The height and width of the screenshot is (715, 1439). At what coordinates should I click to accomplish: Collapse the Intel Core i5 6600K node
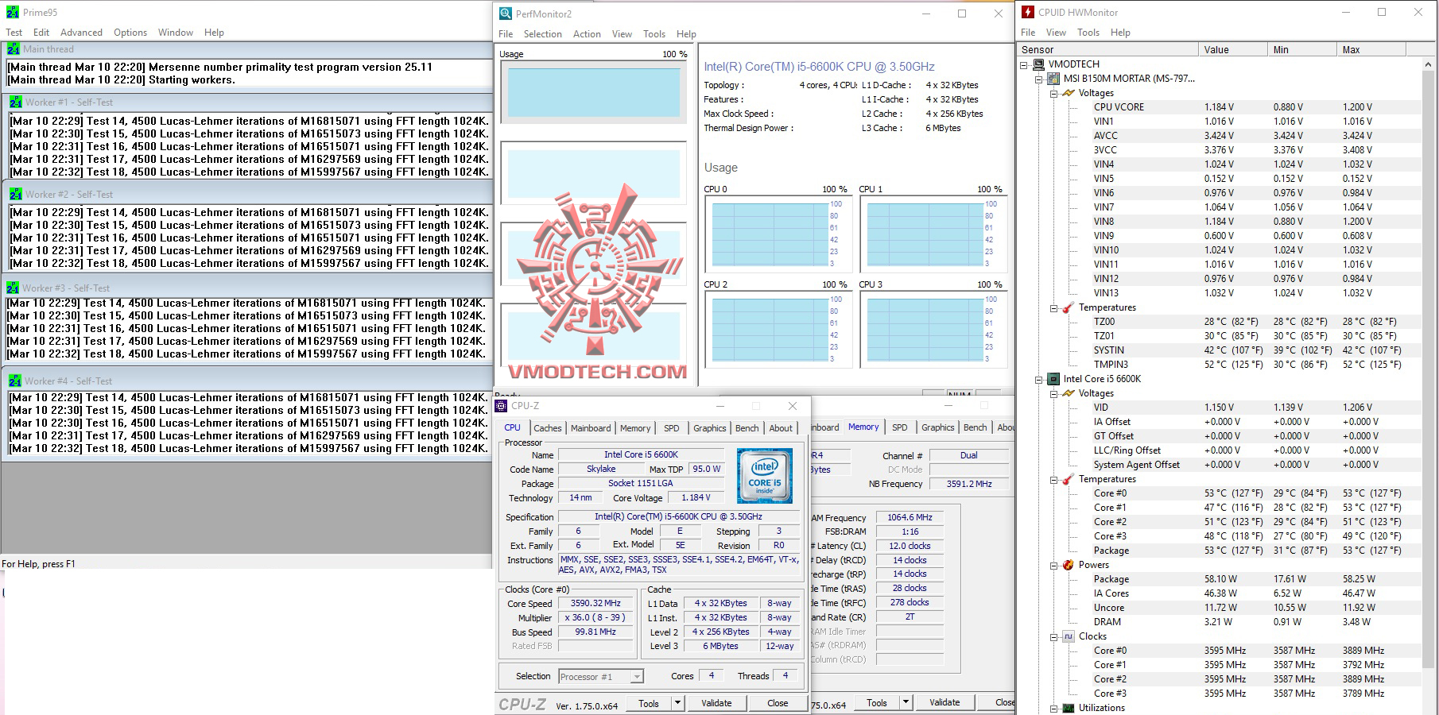(x=1038, y=380)
